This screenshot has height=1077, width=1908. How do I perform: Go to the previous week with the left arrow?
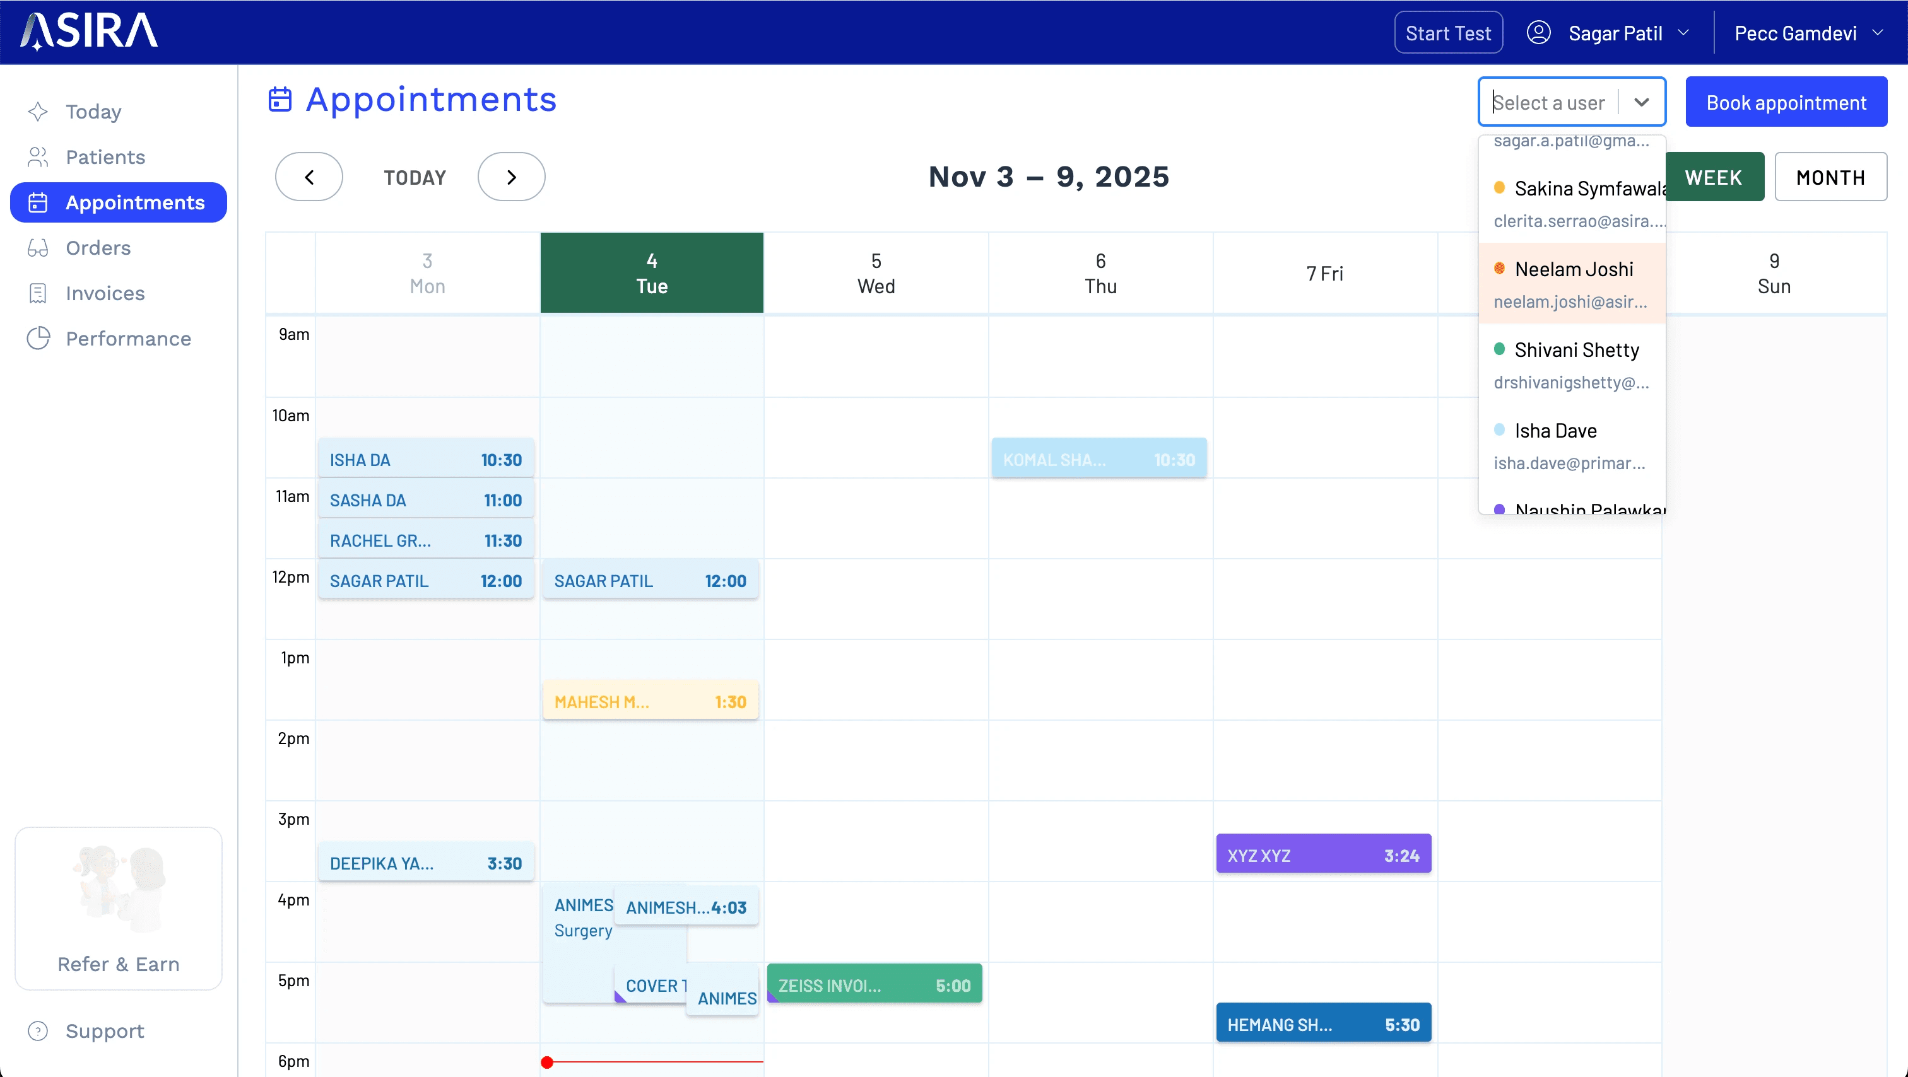click(x=309, y=177)
